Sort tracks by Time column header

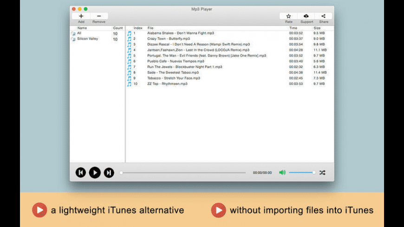tap(293, 28)
